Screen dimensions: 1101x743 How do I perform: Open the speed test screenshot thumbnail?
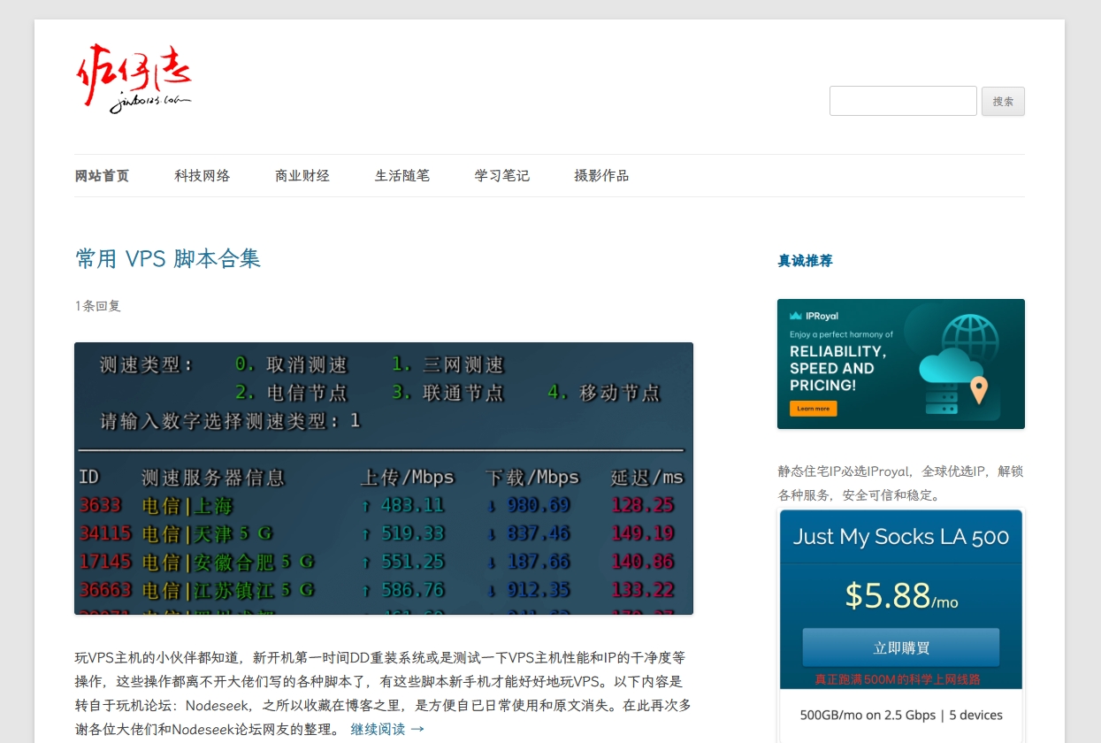pos(383,478)
